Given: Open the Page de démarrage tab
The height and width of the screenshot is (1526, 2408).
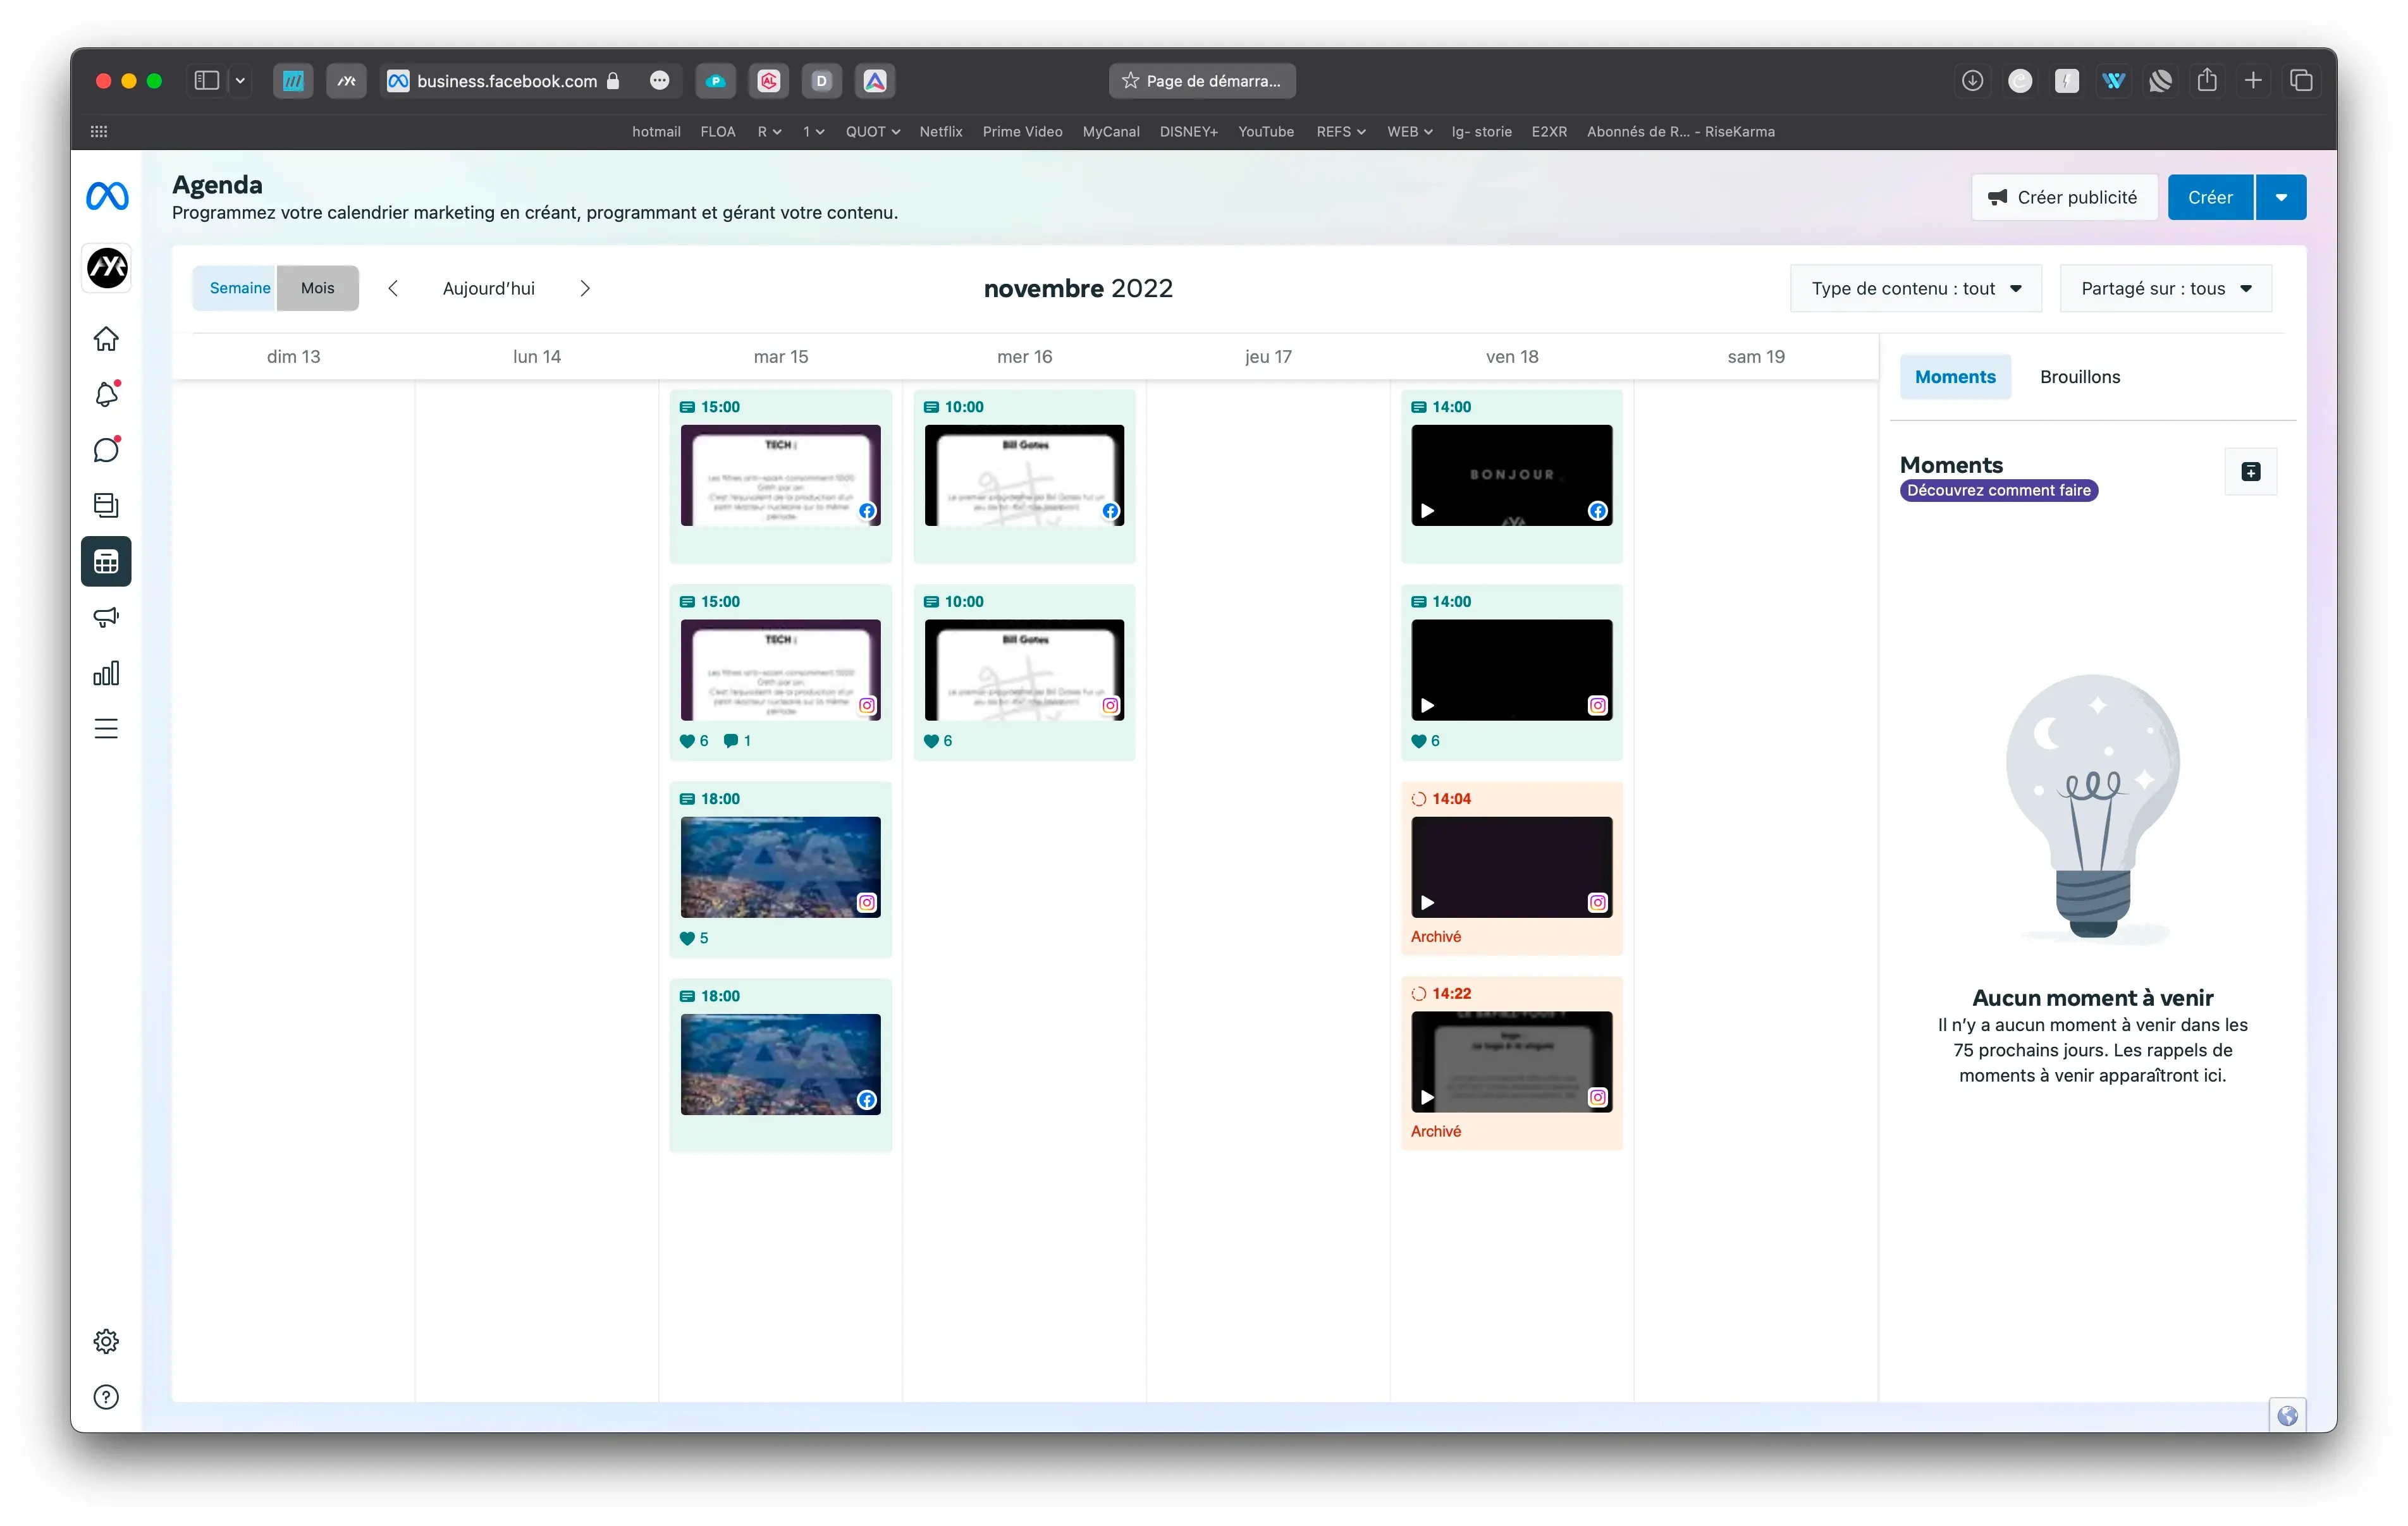Looking at the screenshot, I should click(x=1202, y=81).
